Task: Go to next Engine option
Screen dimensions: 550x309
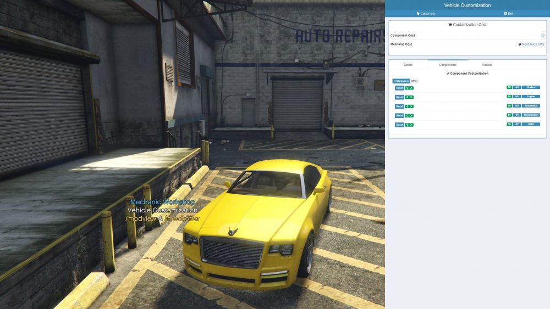Action: 411,97
